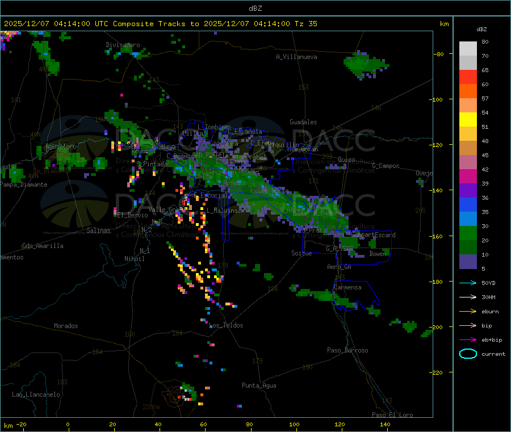Select the orange 57–60 dBZ color band
The height and width of the screenshot is (432, 511).
[468, 91]
